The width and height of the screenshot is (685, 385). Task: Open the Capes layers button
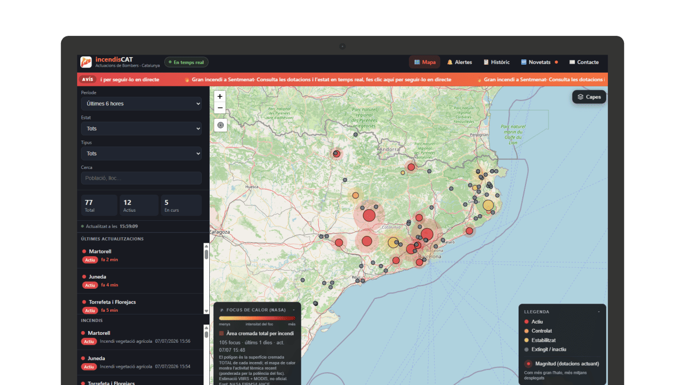[589, 97]
